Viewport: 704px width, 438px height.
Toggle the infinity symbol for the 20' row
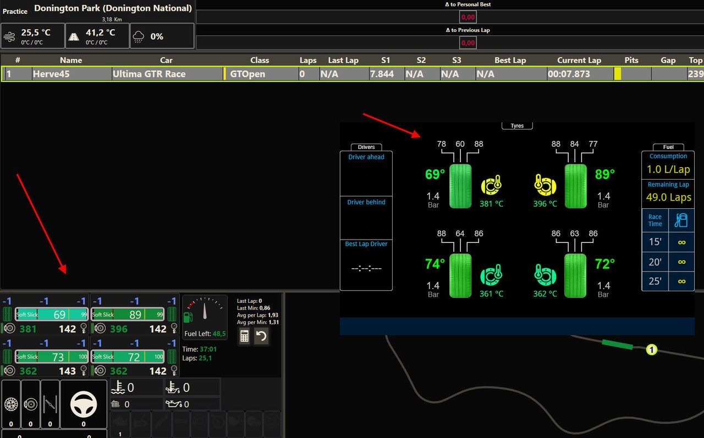[x=681, y=262]
